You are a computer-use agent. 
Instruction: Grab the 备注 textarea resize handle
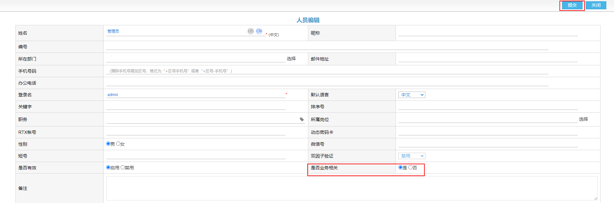tap(595, 198)
